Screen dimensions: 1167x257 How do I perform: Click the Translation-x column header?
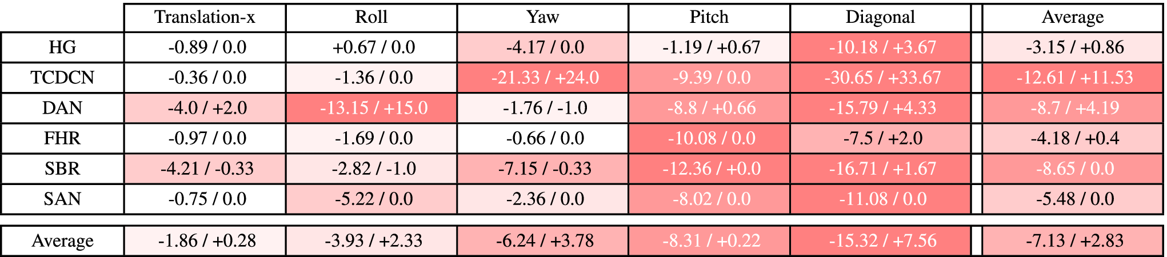(205, 17)
